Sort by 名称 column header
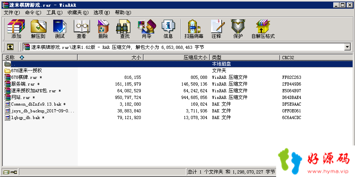The width and height of the screenshot is (355, 177). tap(40, 58)
